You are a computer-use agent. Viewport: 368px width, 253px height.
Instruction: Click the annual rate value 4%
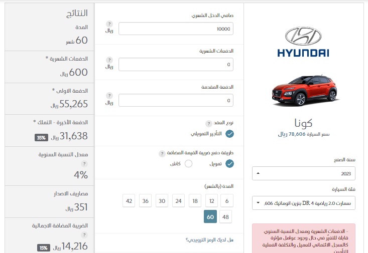click(81, 175)
